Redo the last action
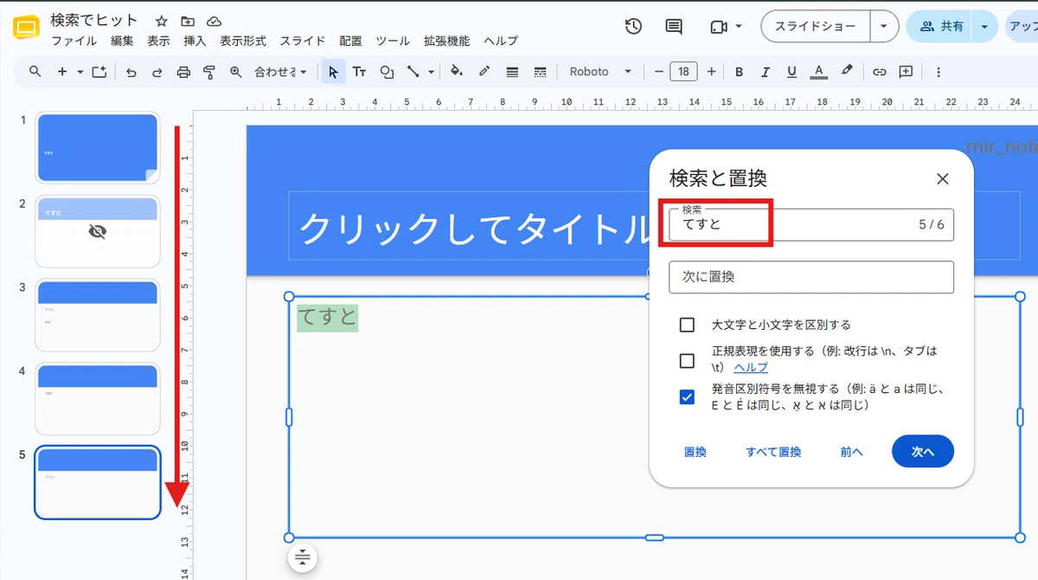Screen dimensions: 1038x580 pos(157,72)
